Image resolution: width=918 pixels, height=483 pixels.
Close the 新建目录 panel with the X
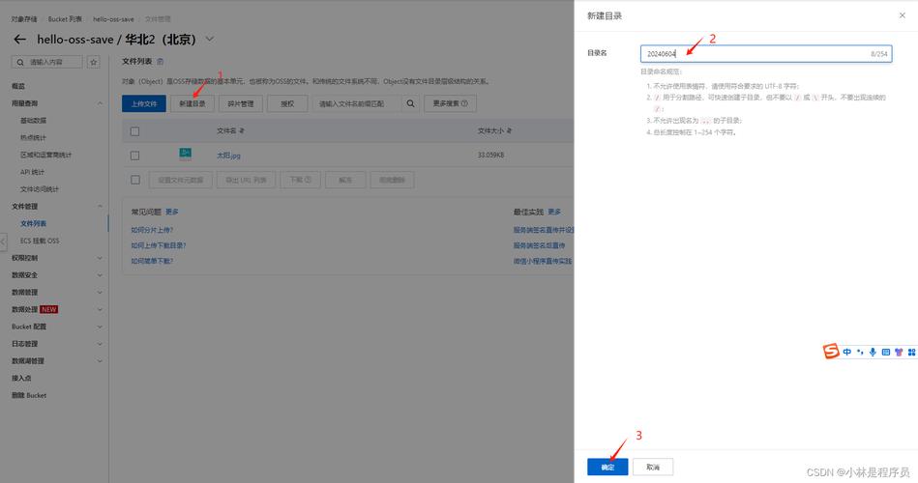coord(903,15)
